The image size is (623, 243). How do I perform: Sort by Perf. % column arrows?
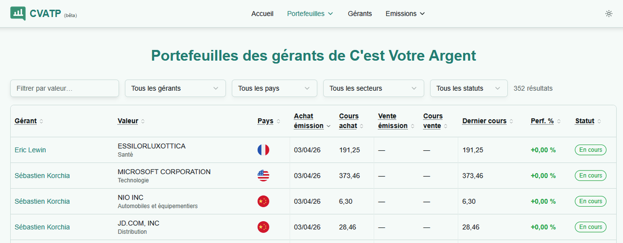559,121
